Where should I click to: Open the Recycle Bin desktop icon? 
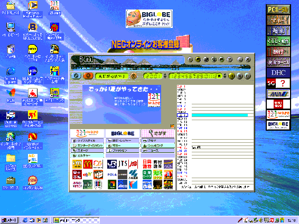pos(11,51)
